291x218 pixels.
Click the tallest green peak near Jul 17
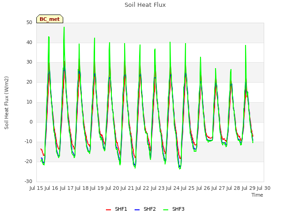point(64,27)
